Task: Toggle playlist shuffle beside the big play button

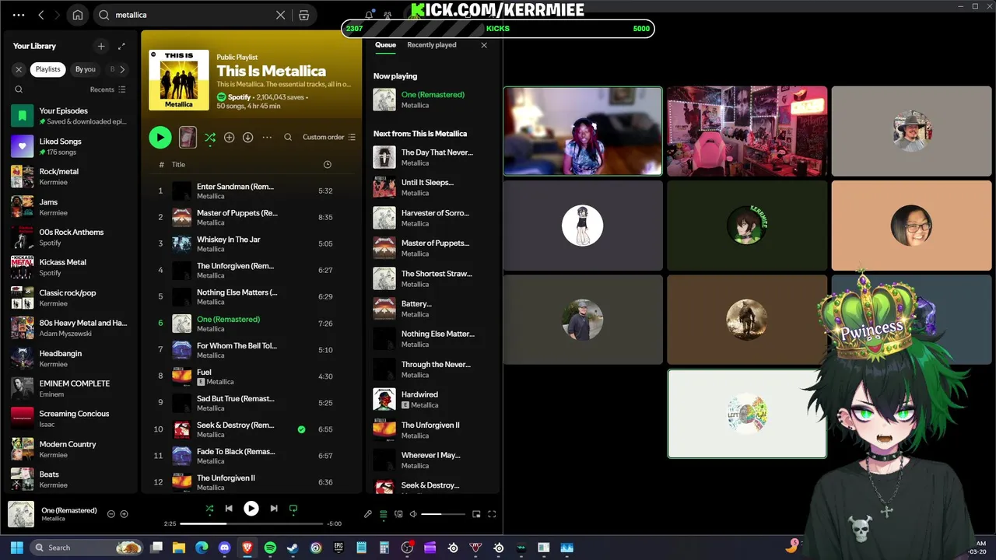Action: [x=210, y=138]
